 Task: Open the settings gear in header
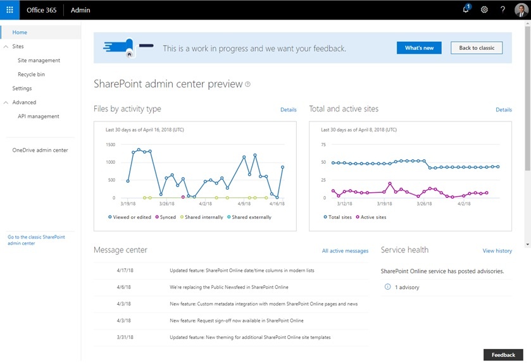[x=484, y=10]
